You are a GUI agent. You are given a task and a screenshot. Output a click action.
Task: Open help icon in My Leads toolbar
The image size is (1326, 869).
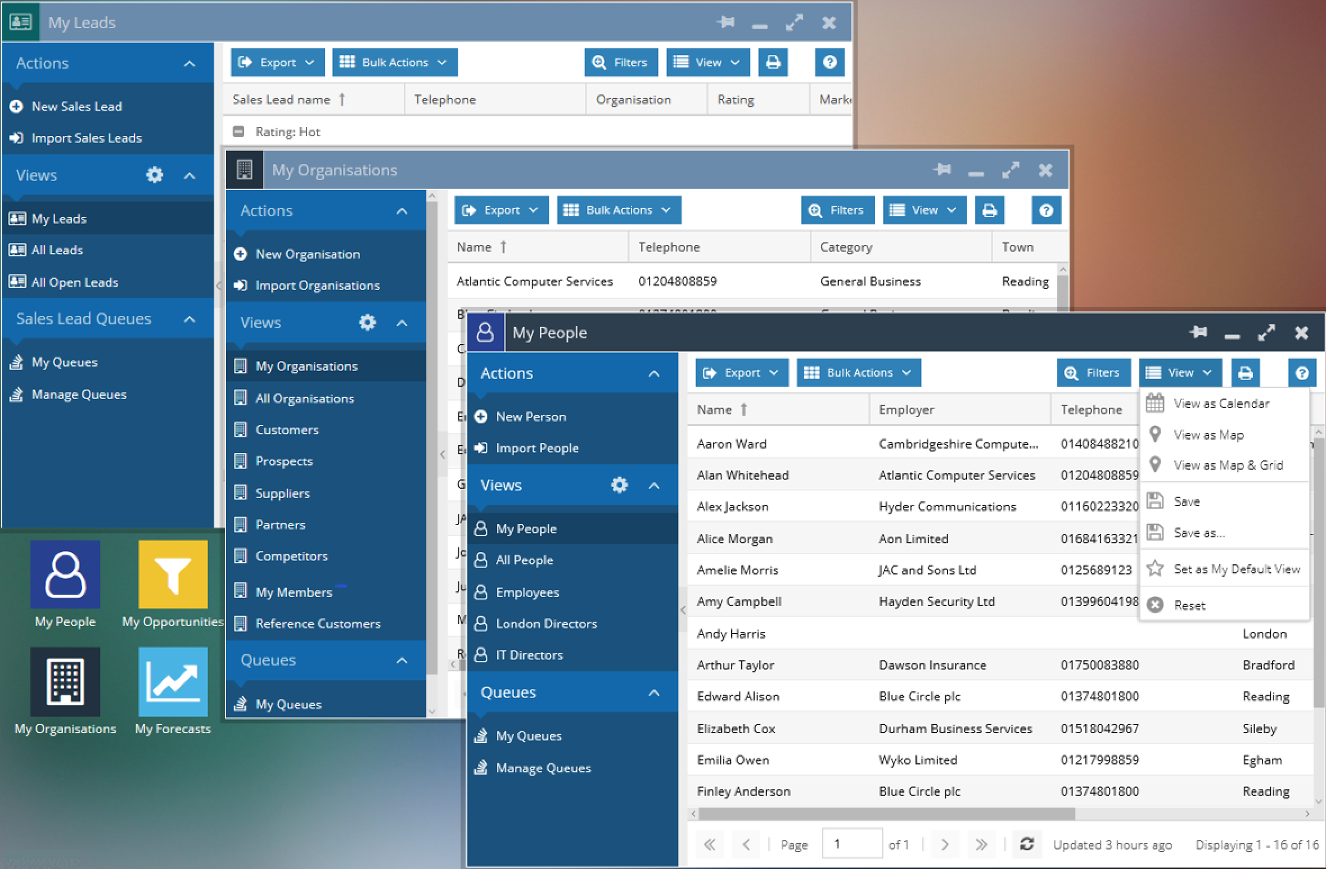coord(829,62)
